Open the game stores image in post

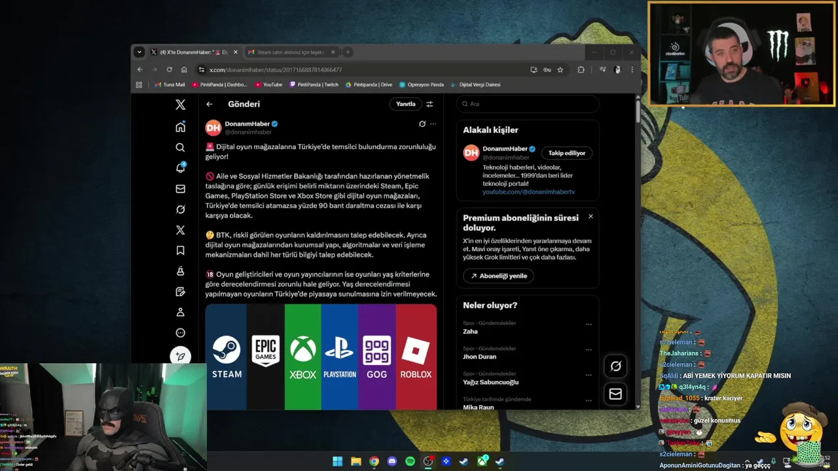pyautogui.click(x=321, y=357)
